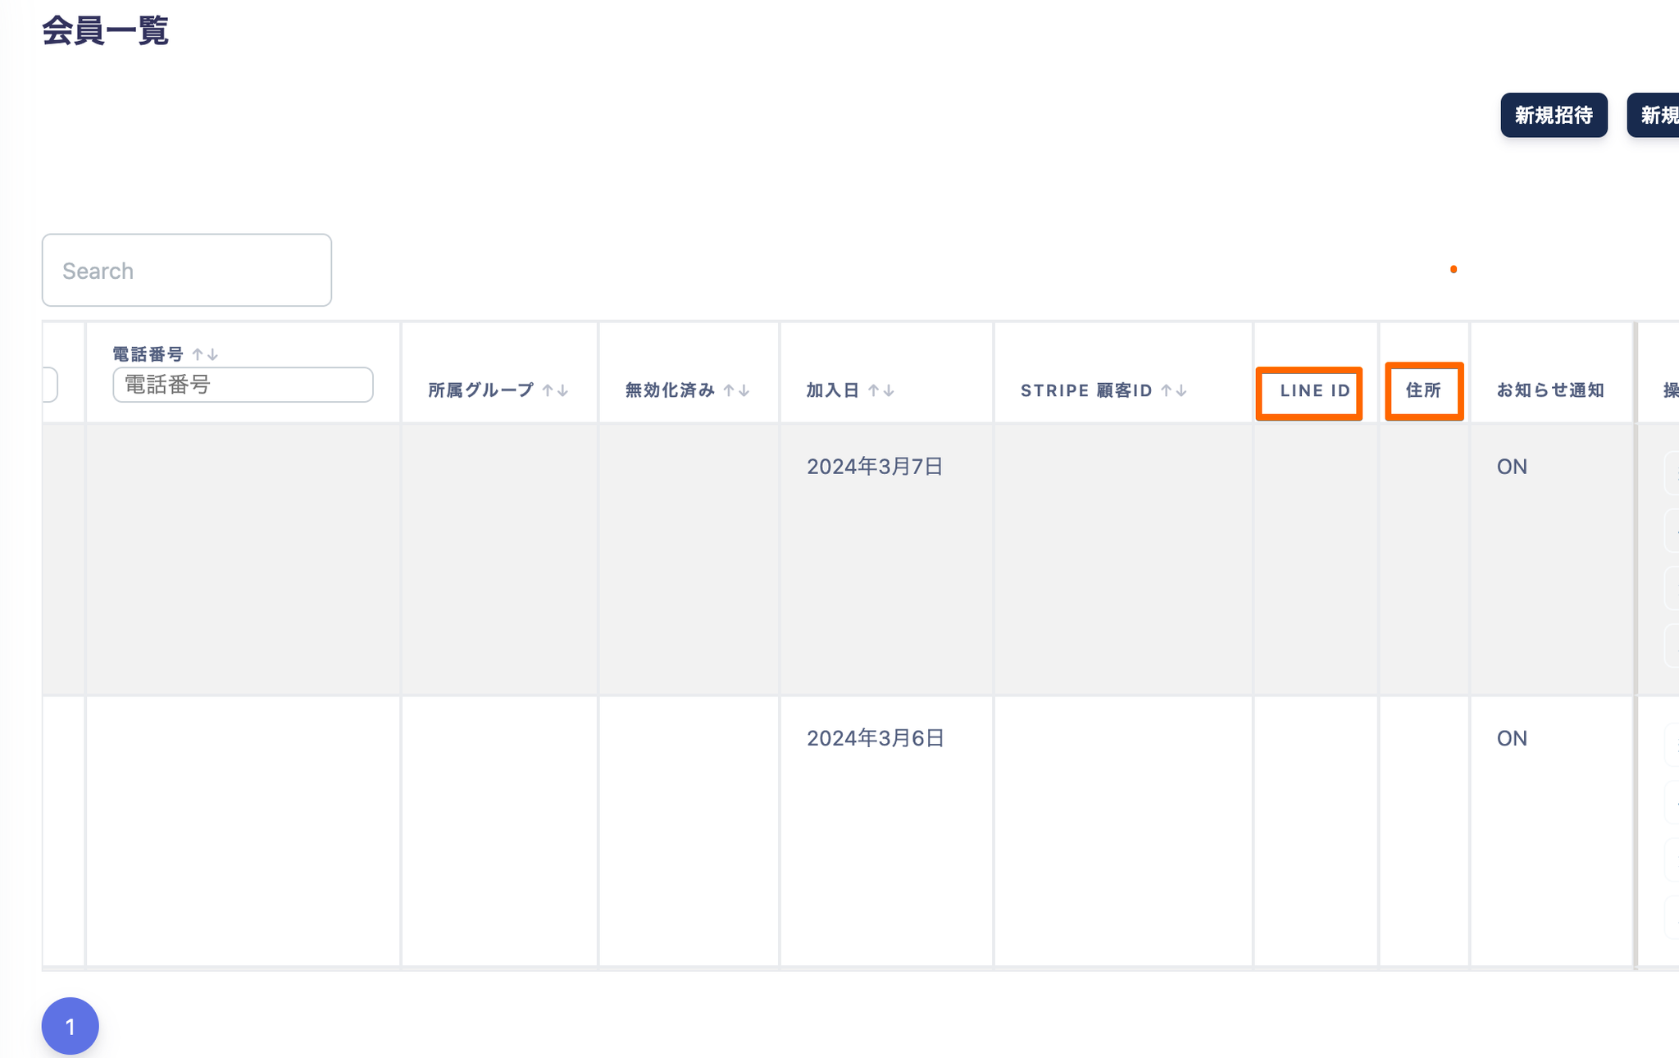Viewport: 1679px width, 1058px height.
Task: Click the 電話番号 column header label
Action: (148, 354)
